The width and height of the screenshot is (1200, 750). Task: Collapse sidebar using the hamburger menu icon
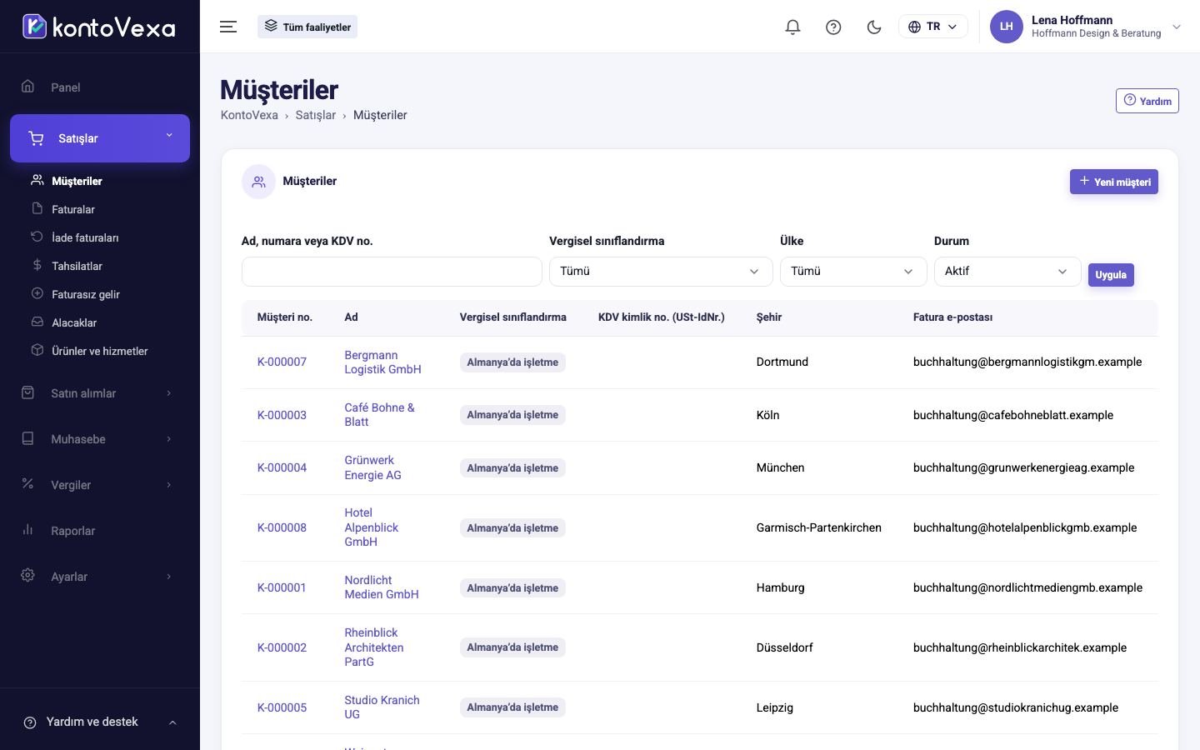[228, 27]
